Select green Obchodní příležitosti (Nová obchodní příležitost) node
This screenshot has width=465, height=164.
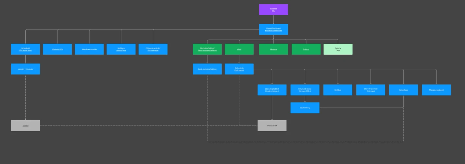pos(207,49)
